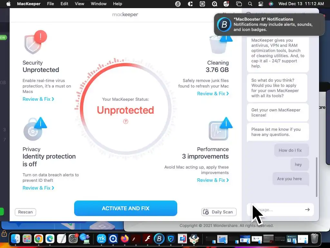The width and height of the screenshot is (330, 248).
Task: Expand Privacy Review & Fix chevron
Action: (53, 188)
